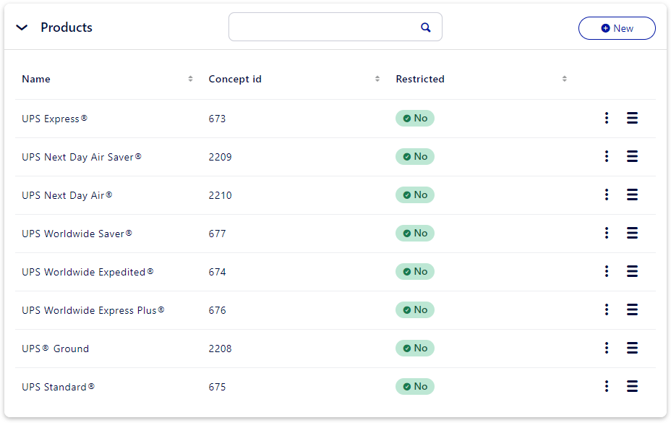Open more options for UPS Worldwide Expedited
The width and height of the screenshot is (671, 423).
click(607, 271)
